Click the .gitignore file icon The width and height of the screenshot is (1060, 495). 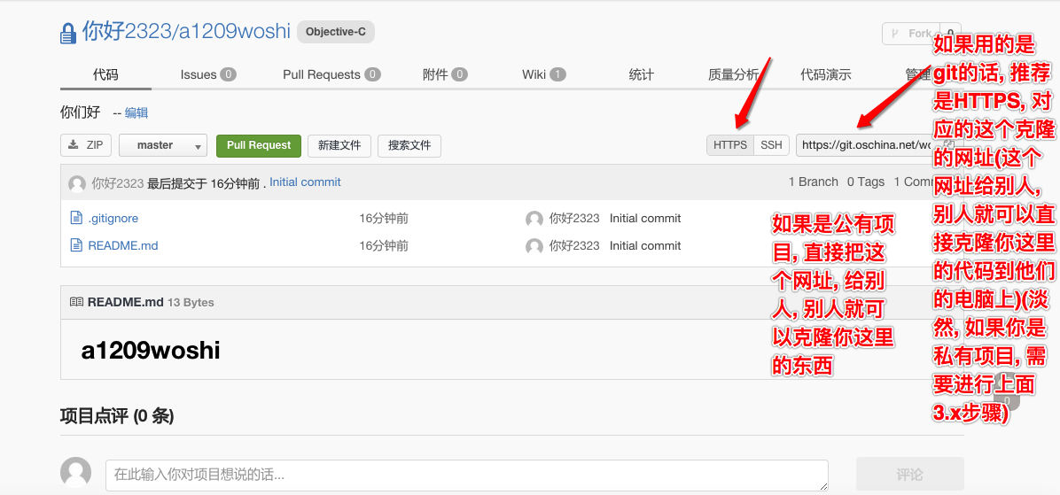point(76,218)
